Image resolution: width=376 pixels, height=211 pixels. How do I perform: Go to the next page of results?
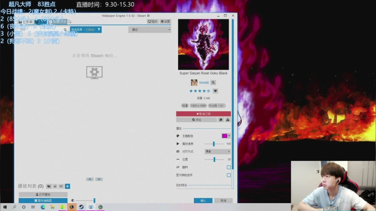click(99, 179)
